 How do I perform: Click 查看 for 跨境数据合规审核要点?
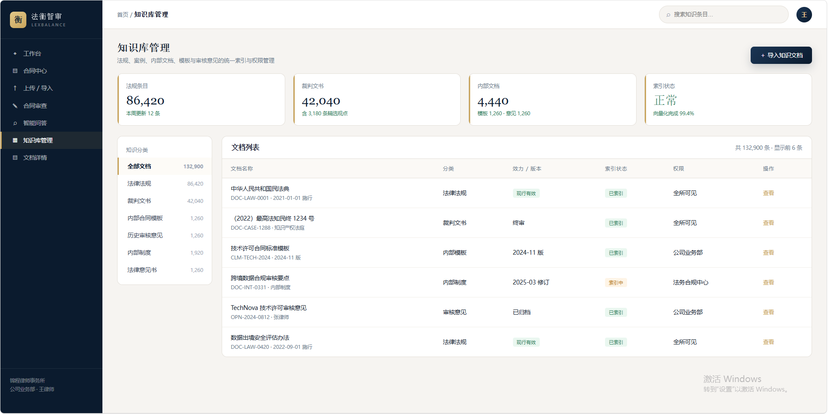coord(768,282)
